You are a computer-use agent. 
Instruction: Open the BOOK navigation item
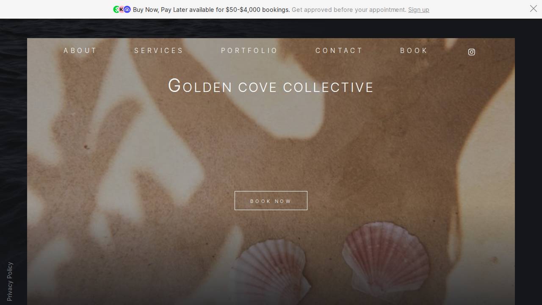coord(414,50)
